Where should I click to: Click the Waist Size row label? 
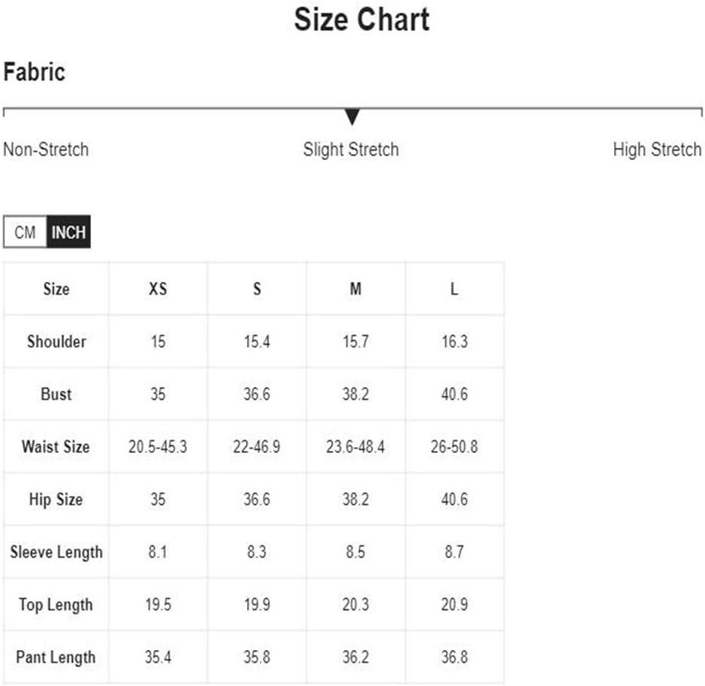pyautogui.click(x=56, y=446)
